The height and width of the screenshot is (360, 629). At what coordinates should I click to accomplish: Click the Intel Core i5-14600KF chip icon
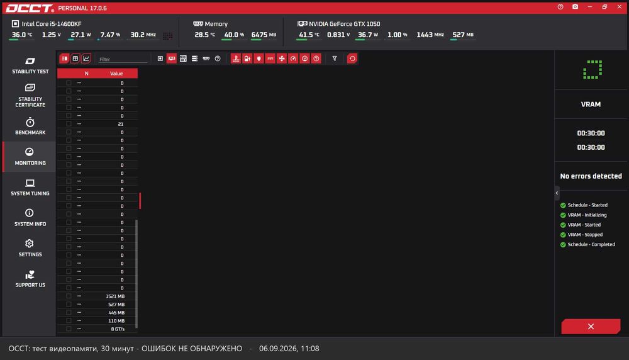(15, 24)
